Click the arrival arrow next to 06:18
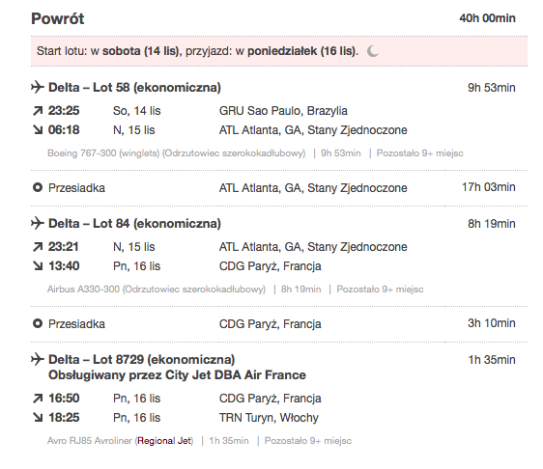This screenshot has height=469, width=543. [x=38, y=129]
